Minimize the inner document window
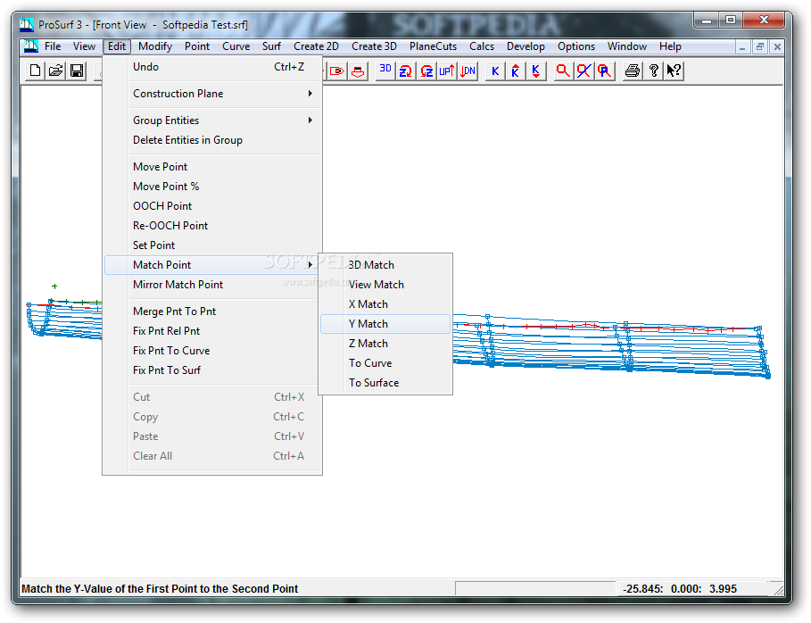 742,46
